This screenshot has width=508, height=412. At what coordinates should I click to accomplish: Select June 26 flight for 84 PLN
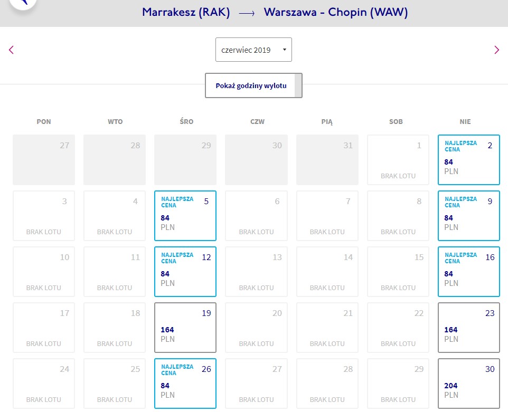click(185, 384)
